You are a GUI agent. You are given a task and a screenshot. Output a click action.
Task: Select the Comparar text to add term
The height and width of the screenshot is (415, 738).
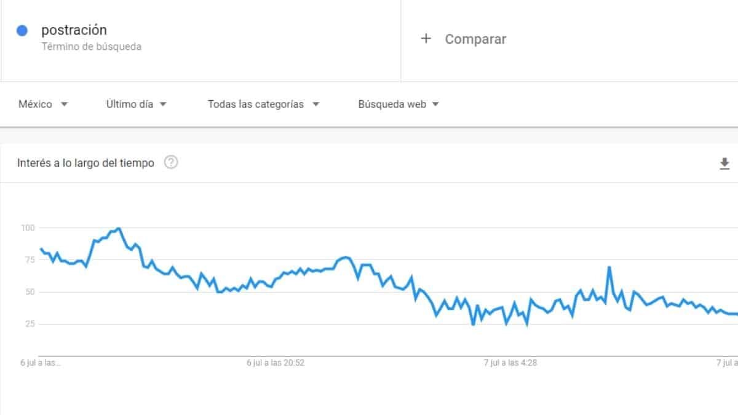475,39
